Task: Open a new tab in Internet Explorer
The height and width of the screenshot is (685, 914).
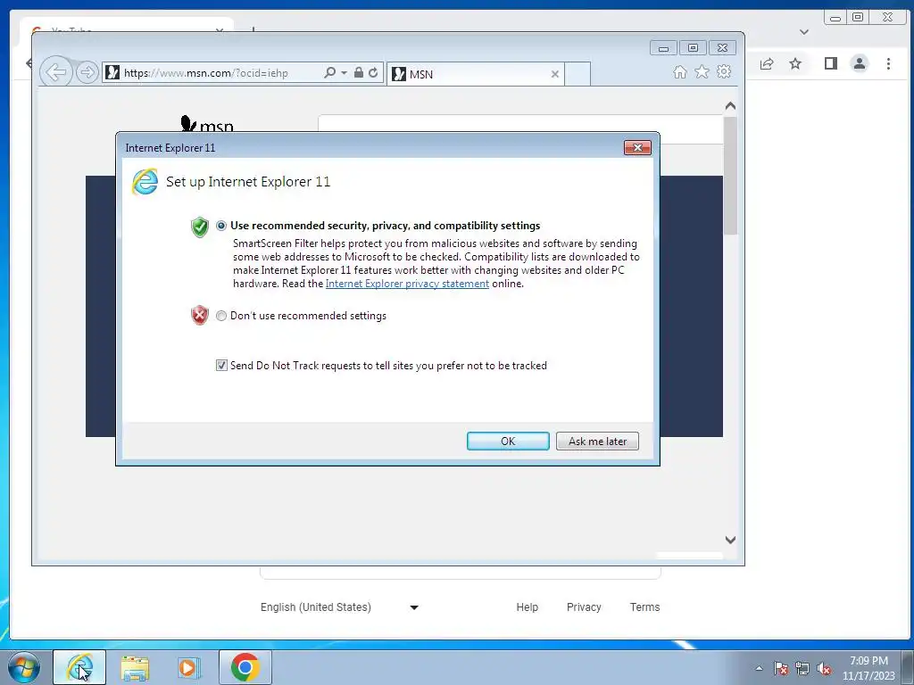Action: 577,74
